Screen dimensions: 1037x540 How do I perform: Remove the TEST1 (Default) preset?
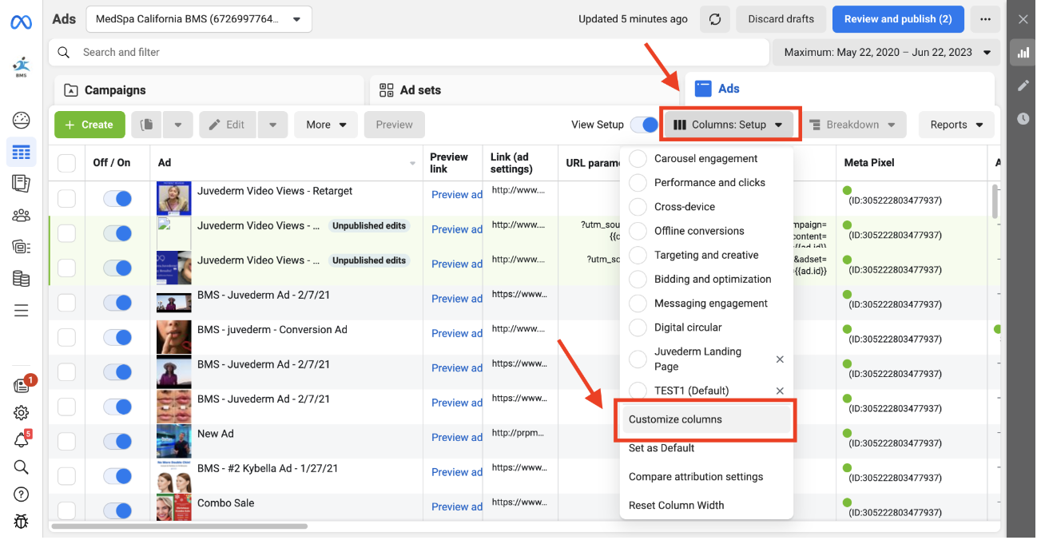[780, 391]
